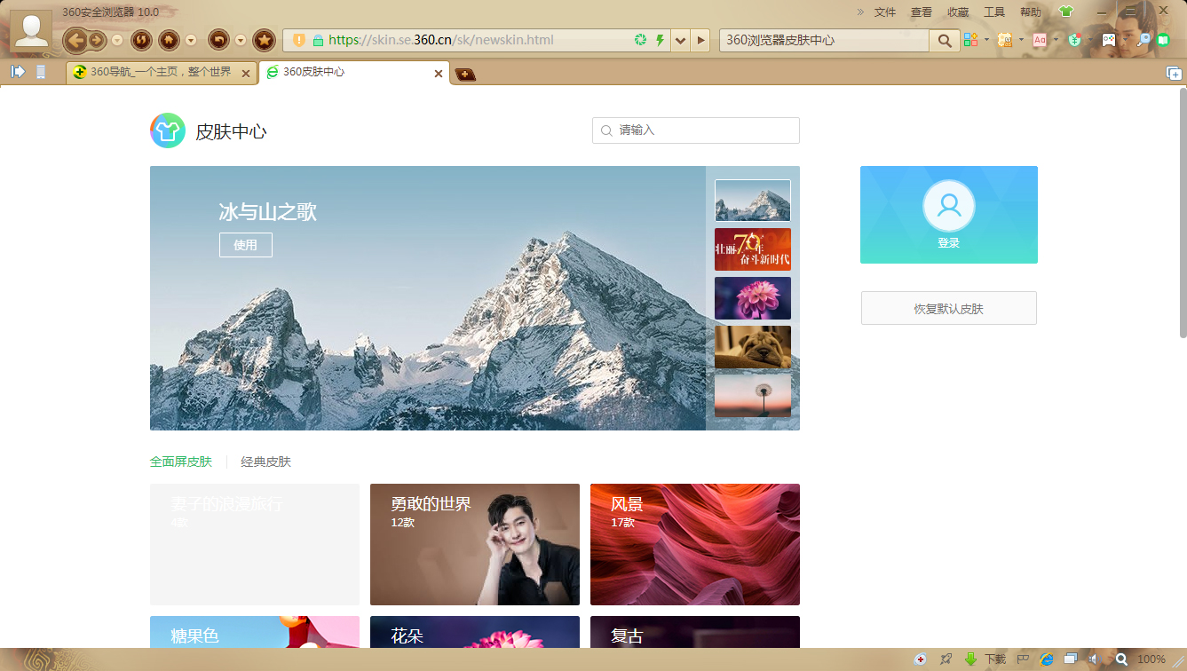The image size is (1187, 671).
Task: Click the green aperture icon in address bar
Action: click(x=640, y=40)
